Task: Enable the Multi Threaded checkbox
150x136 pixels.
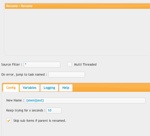Action: point(69,64)
